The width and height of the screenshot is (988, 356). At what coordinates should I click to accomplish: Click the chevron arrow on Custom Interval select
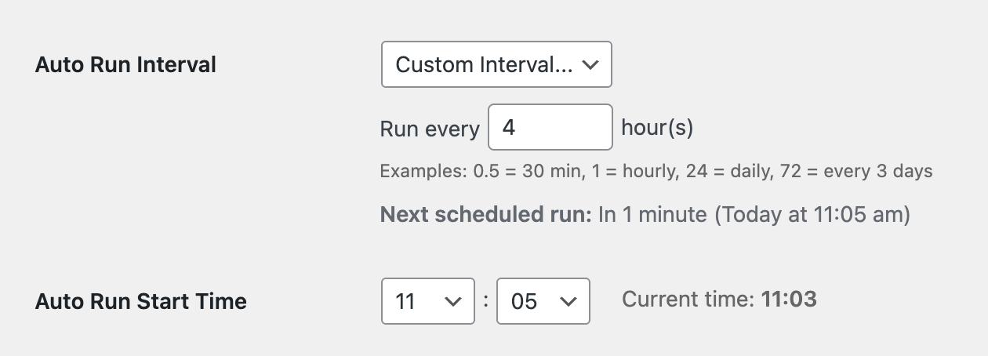coord(591,64)
